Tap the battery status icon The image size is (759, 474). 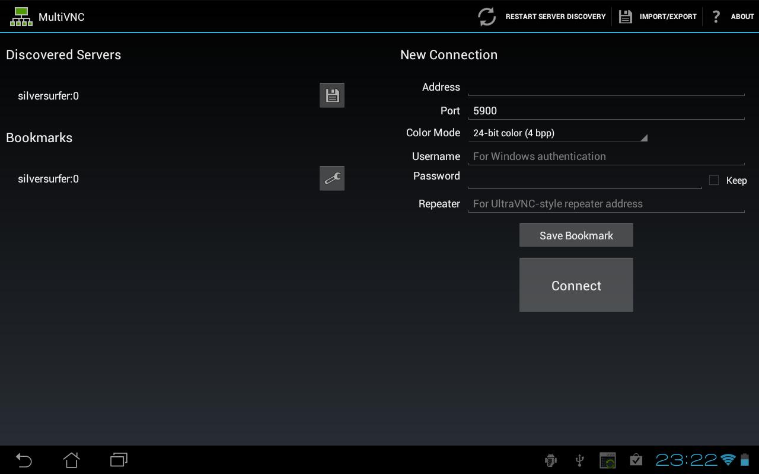pos(745,460)
